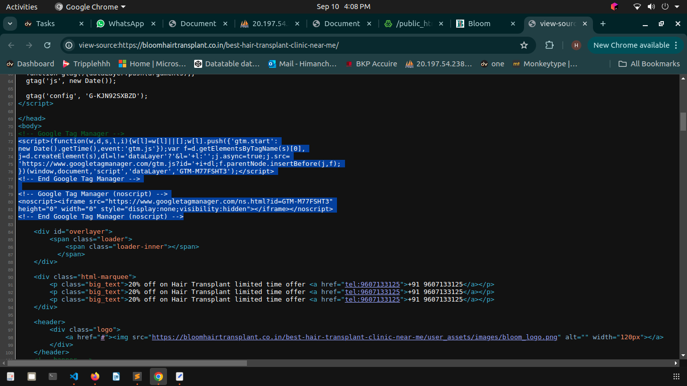Open the Files app in the dock

coord(32,376)
